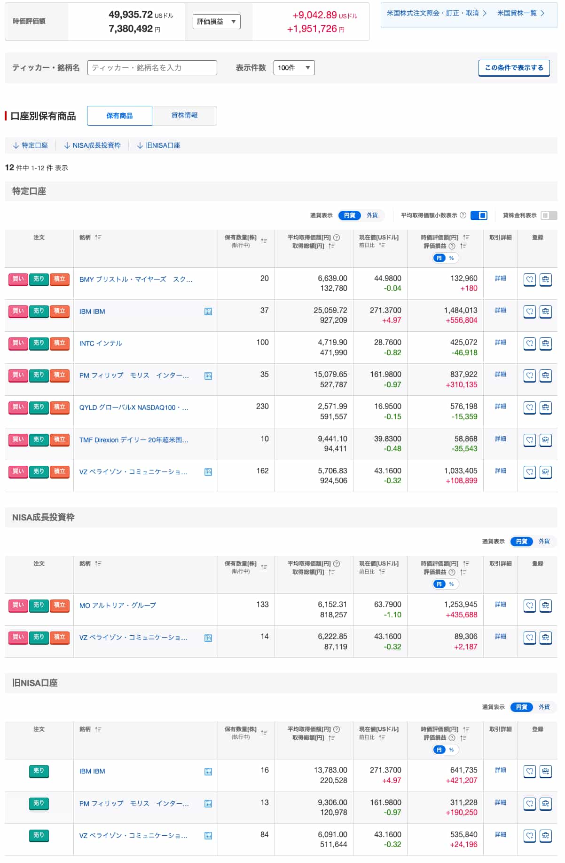Viewport: 565px width, 863px height.
Task: Select the 保有商品 tab
Action: pyautogui.click(x=119, y=116)
